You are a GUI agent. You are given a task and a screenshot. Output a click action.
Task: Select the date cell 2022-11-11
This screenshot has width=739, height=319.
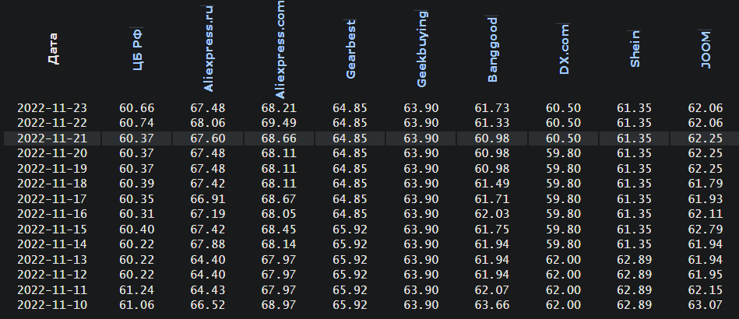point(52,289)
